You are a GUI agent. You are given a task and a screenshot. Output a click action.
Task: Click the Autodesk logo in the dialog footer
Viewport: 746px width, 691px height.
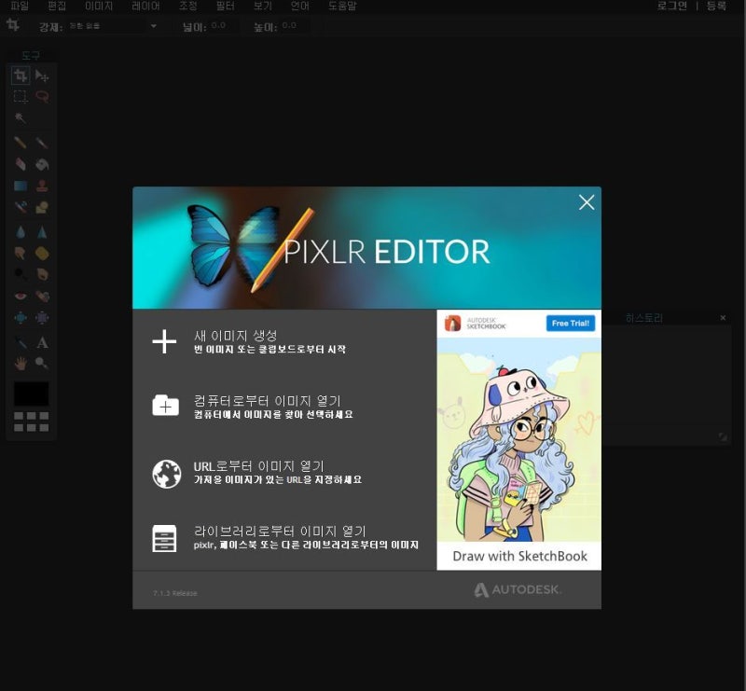(518, 589)
